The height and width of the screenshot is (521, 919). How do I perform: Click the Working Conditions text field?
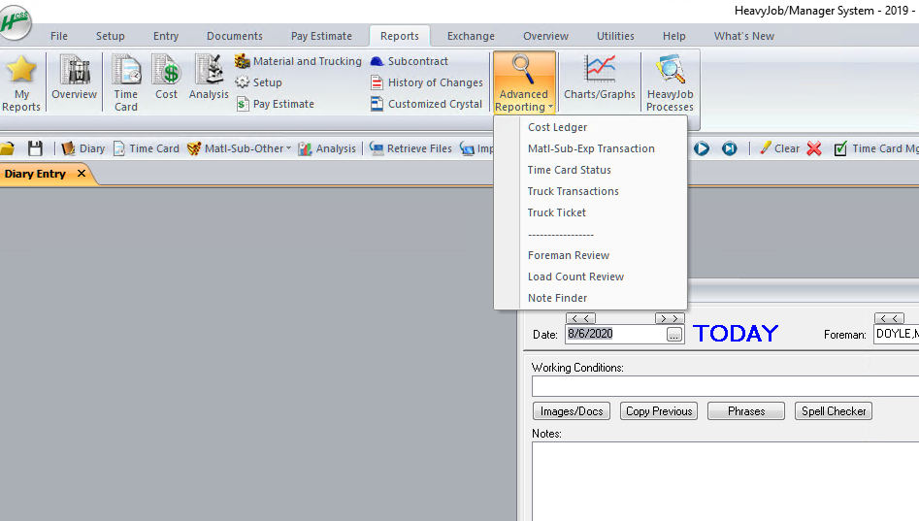(725, 387)
